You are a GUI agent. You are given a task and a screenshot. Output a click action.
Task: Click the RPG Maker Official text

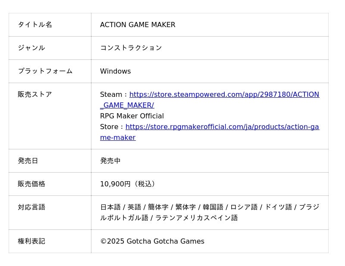tap(132, 116)
